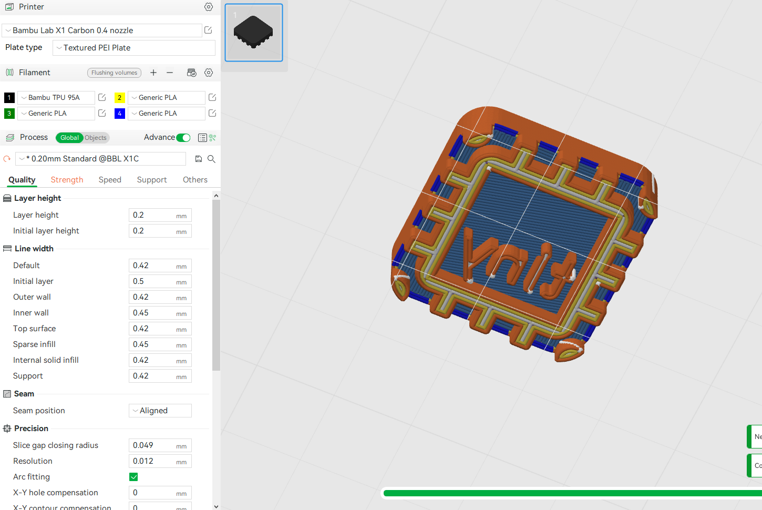Click the Layer height section icon
Image resolution: width=762 pixels, height=510 pixels.
7,198
